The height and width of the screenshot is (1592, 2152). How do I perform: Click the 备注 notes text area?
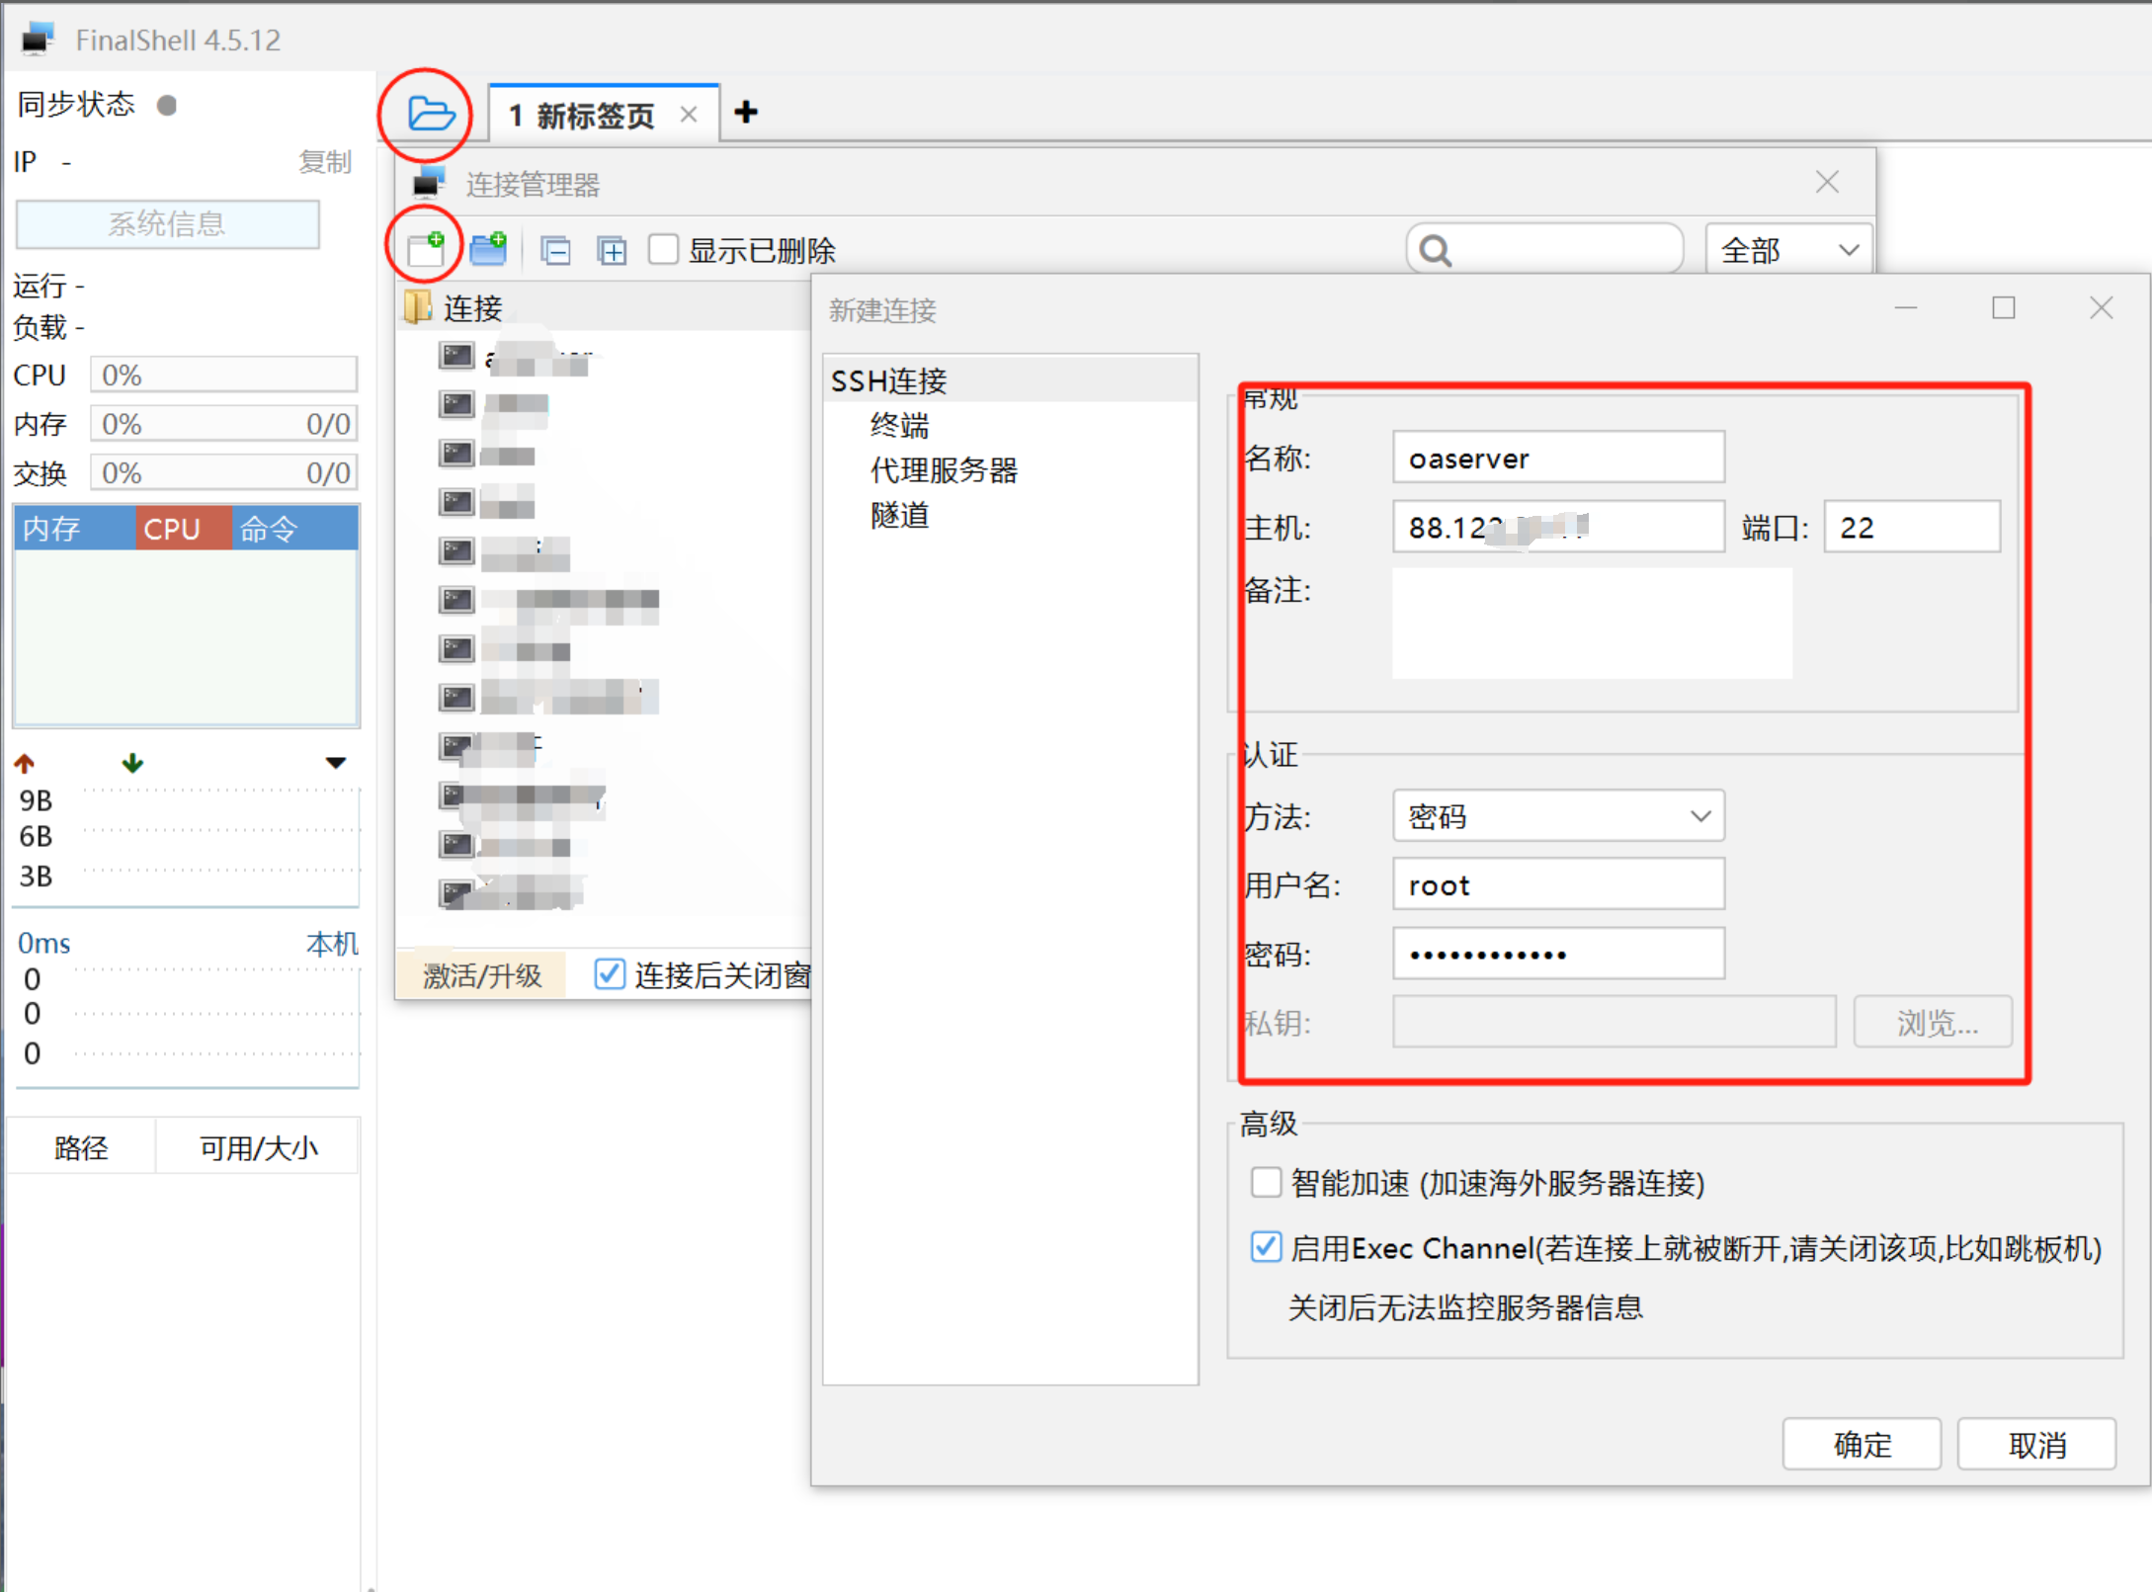(x=1592, y=624)
